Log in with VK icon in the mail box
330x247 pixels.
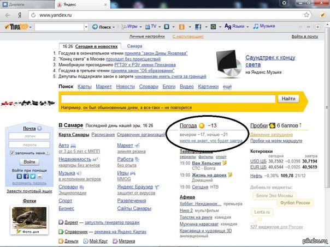click(x=19, y=176)
